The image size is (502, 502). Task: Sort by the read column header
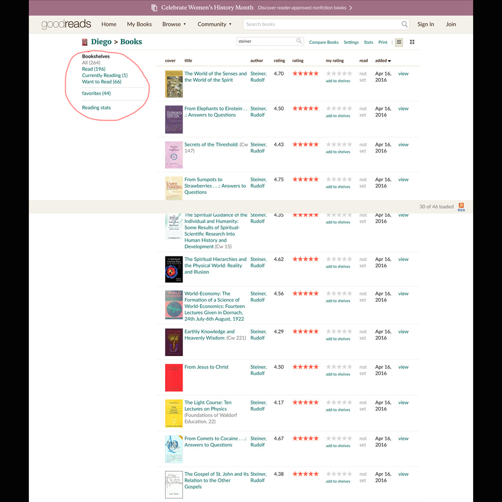pos(363,60)
